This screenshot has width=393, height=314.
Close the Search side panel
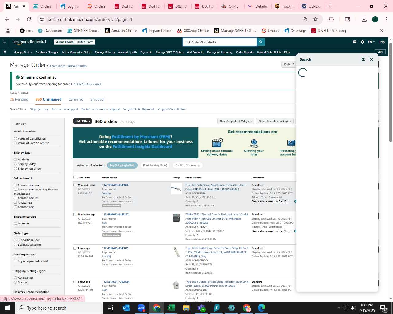(372, 59)
